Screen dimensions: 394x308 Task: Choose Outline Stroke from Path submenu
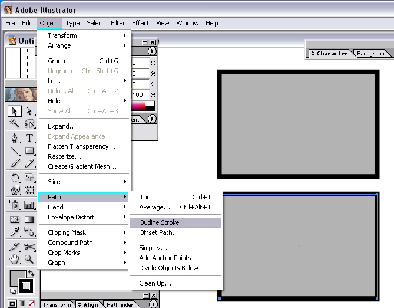(176, 222)
